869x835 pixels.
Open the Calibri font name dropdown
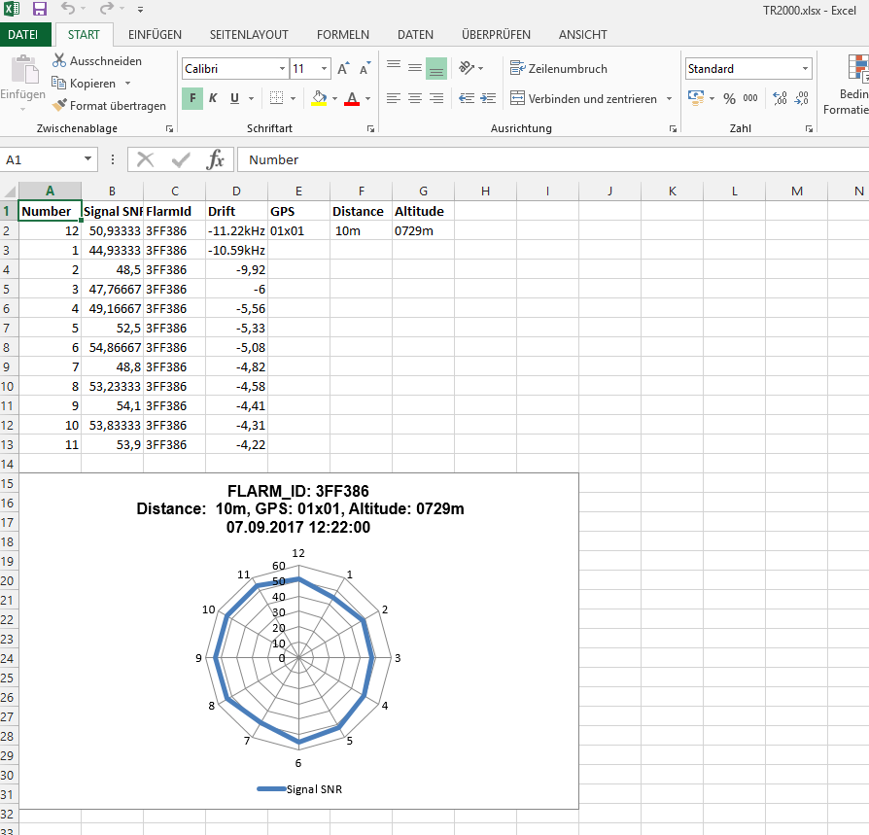coord(282,69)
